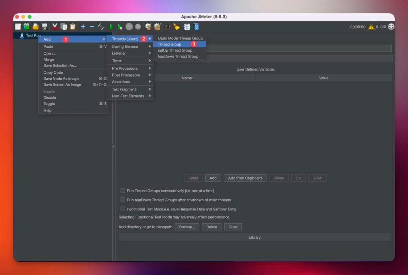Click the Down button
408x275 pixels.
317,178
